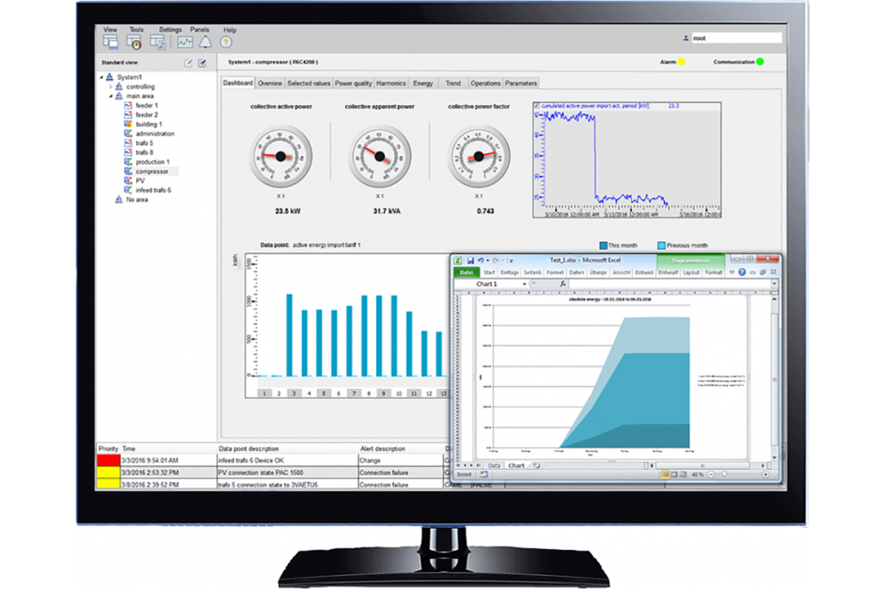The image size is (885, 589).
Task: Click the gauge dashboard toolbar icon
Action: click(x=135, y=42)
